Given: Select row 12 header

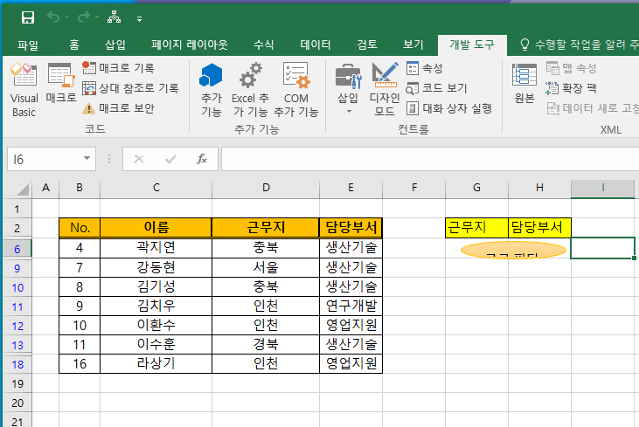Looking at the screenshot, I should point(17,326).
